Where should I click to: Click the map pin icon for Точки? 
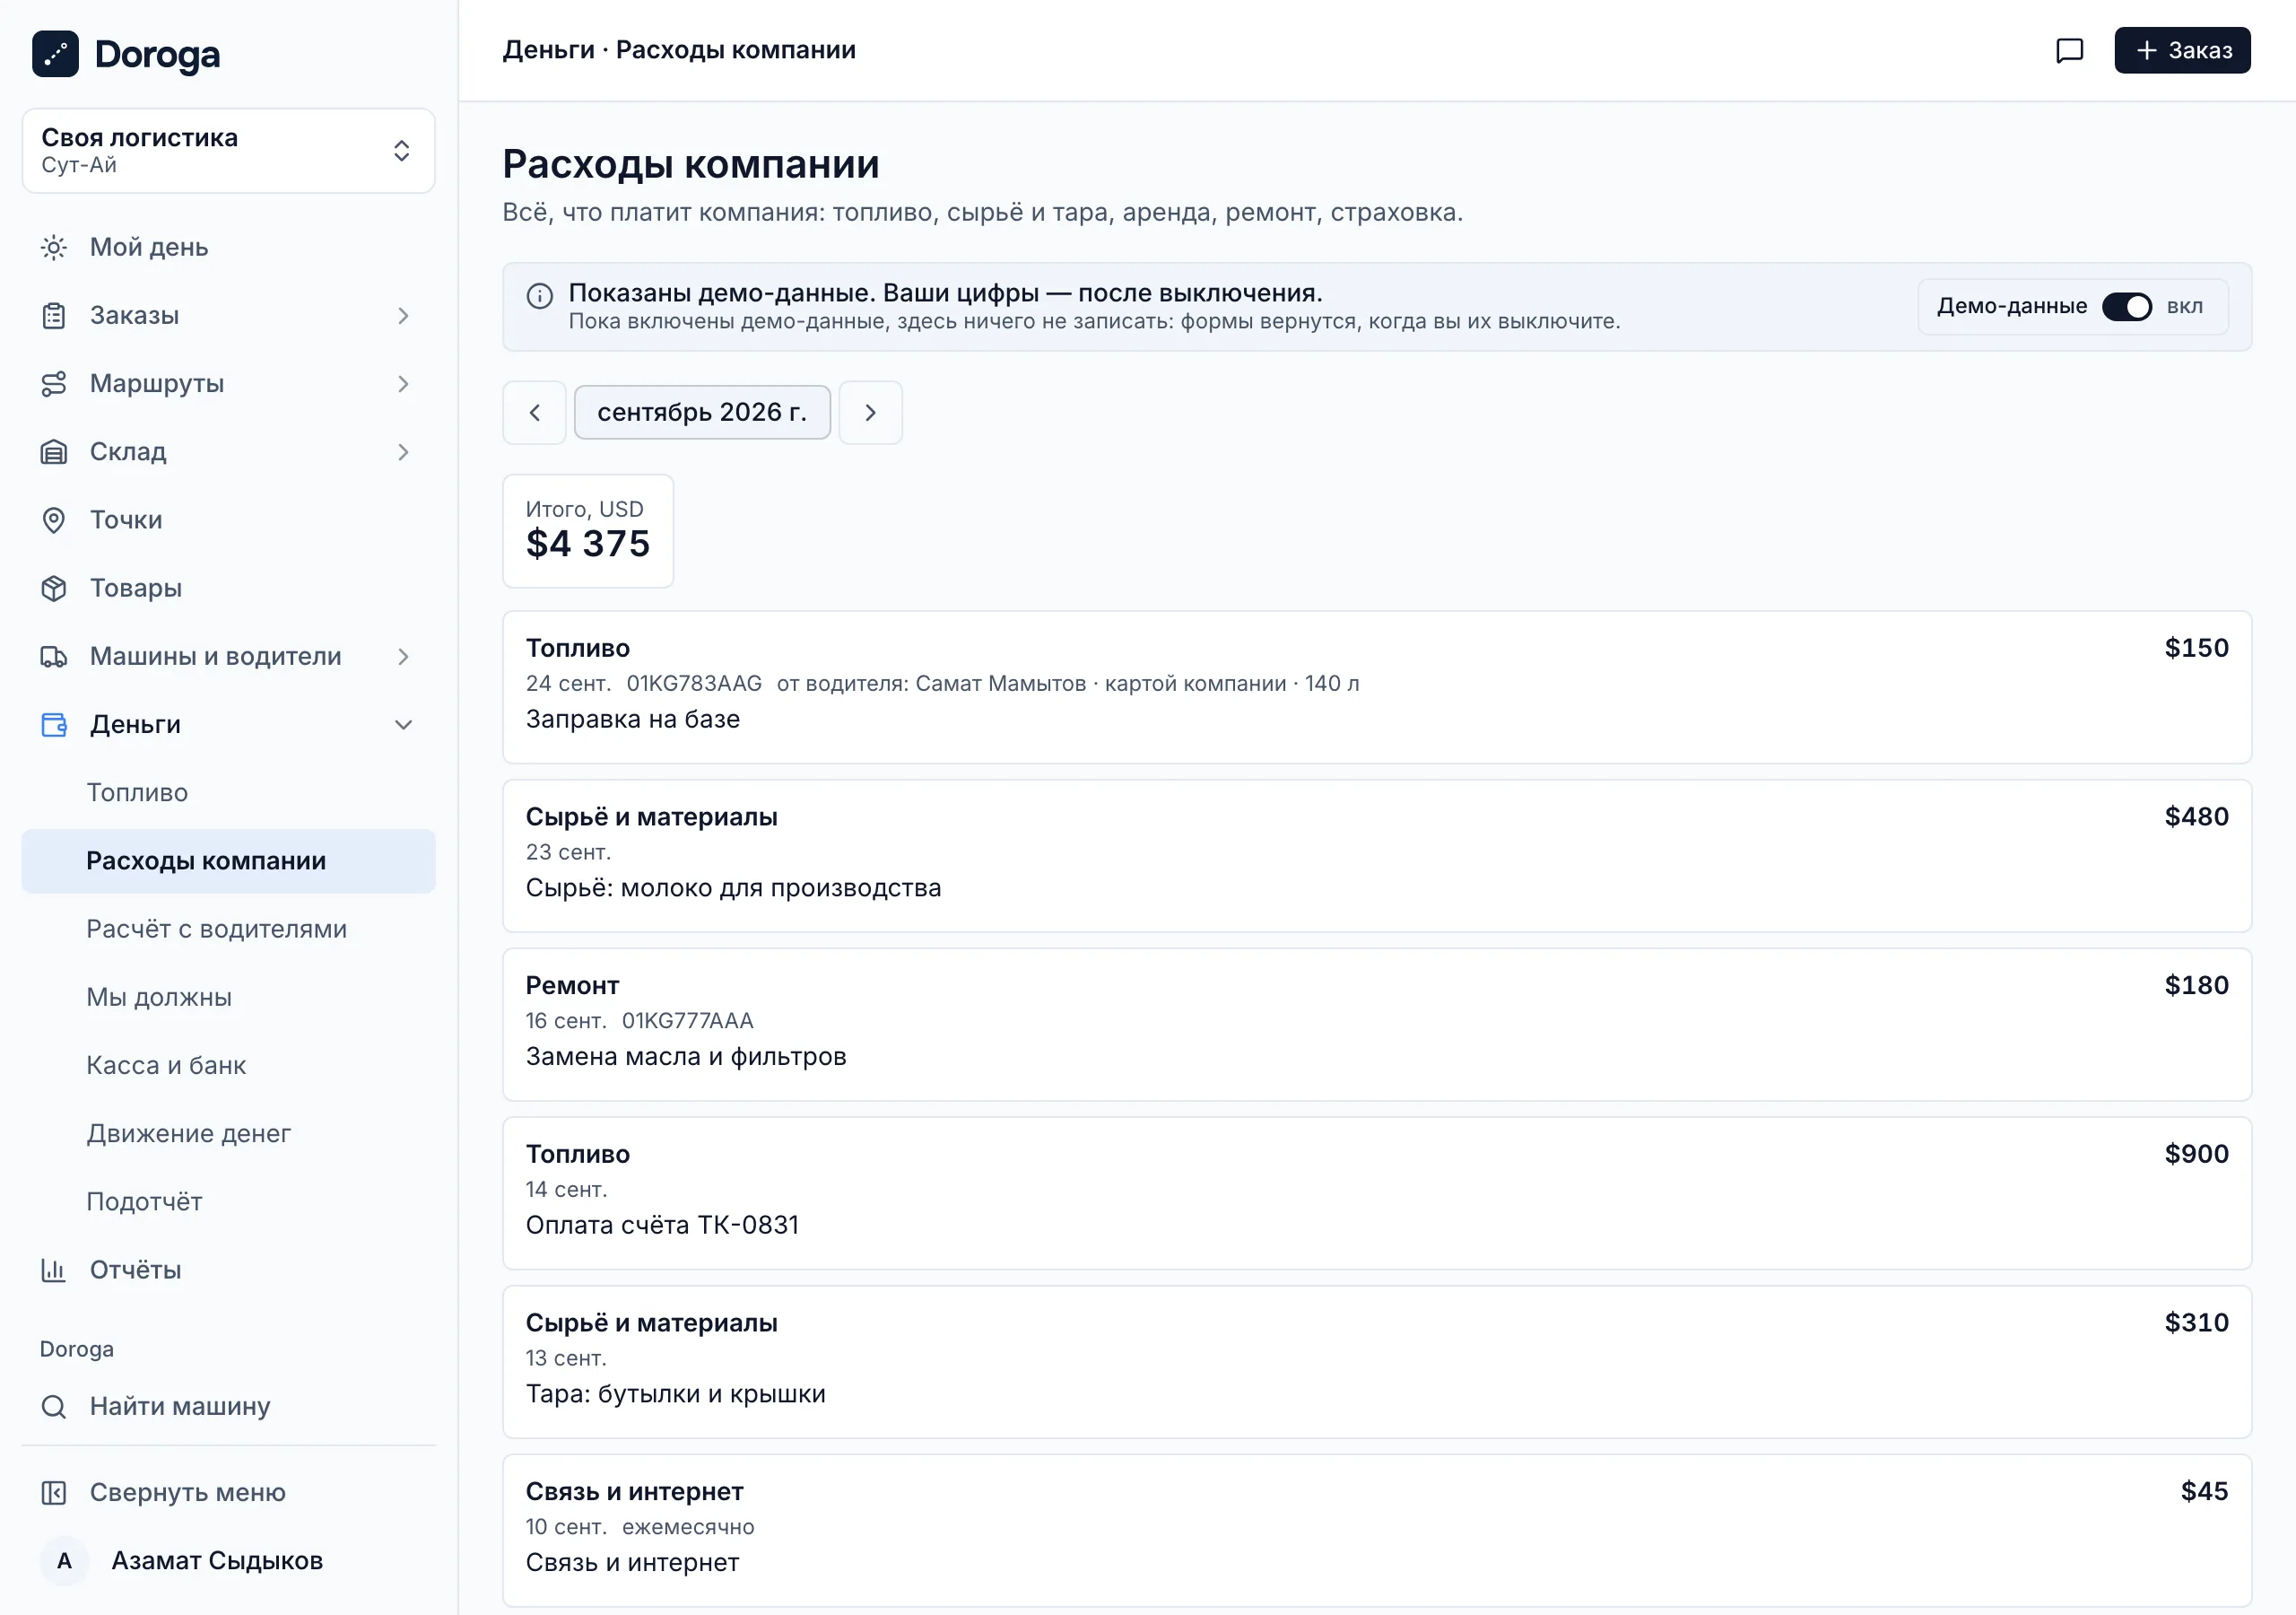54,519
